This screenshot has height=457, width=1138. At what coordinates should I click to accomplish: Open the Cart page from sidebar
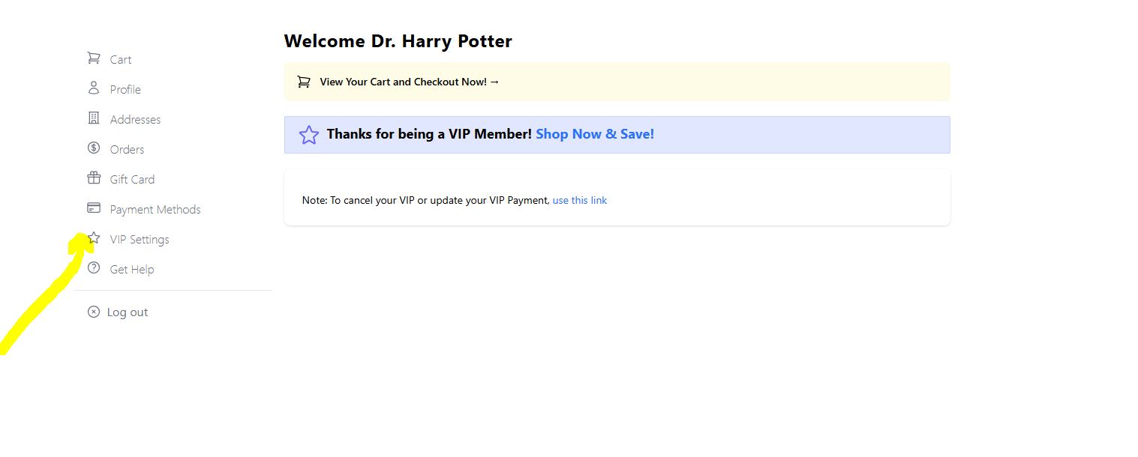(x=121, y=60)
